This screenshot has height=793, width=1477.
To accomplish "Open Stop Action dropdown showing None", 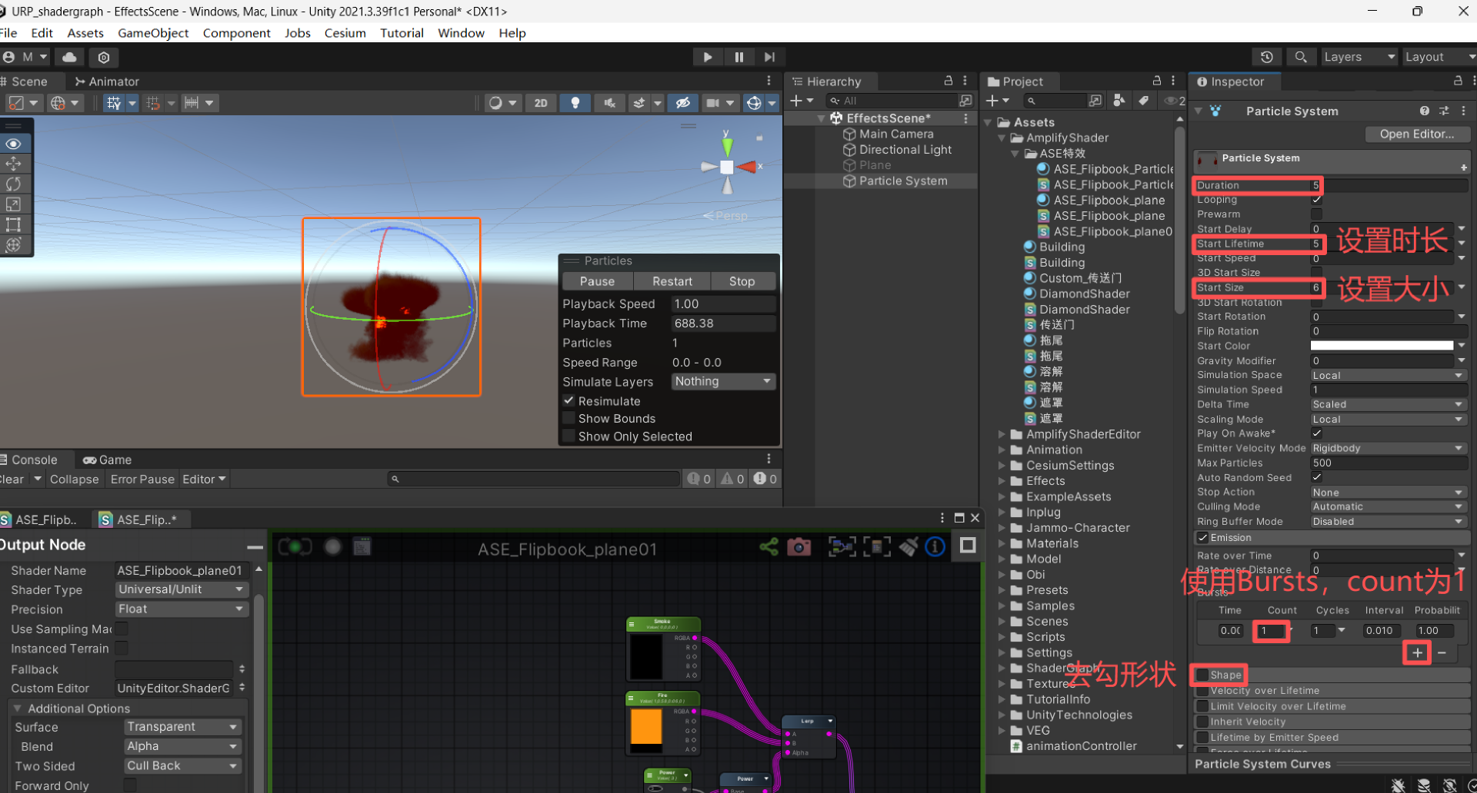I will coord(1388,493).
